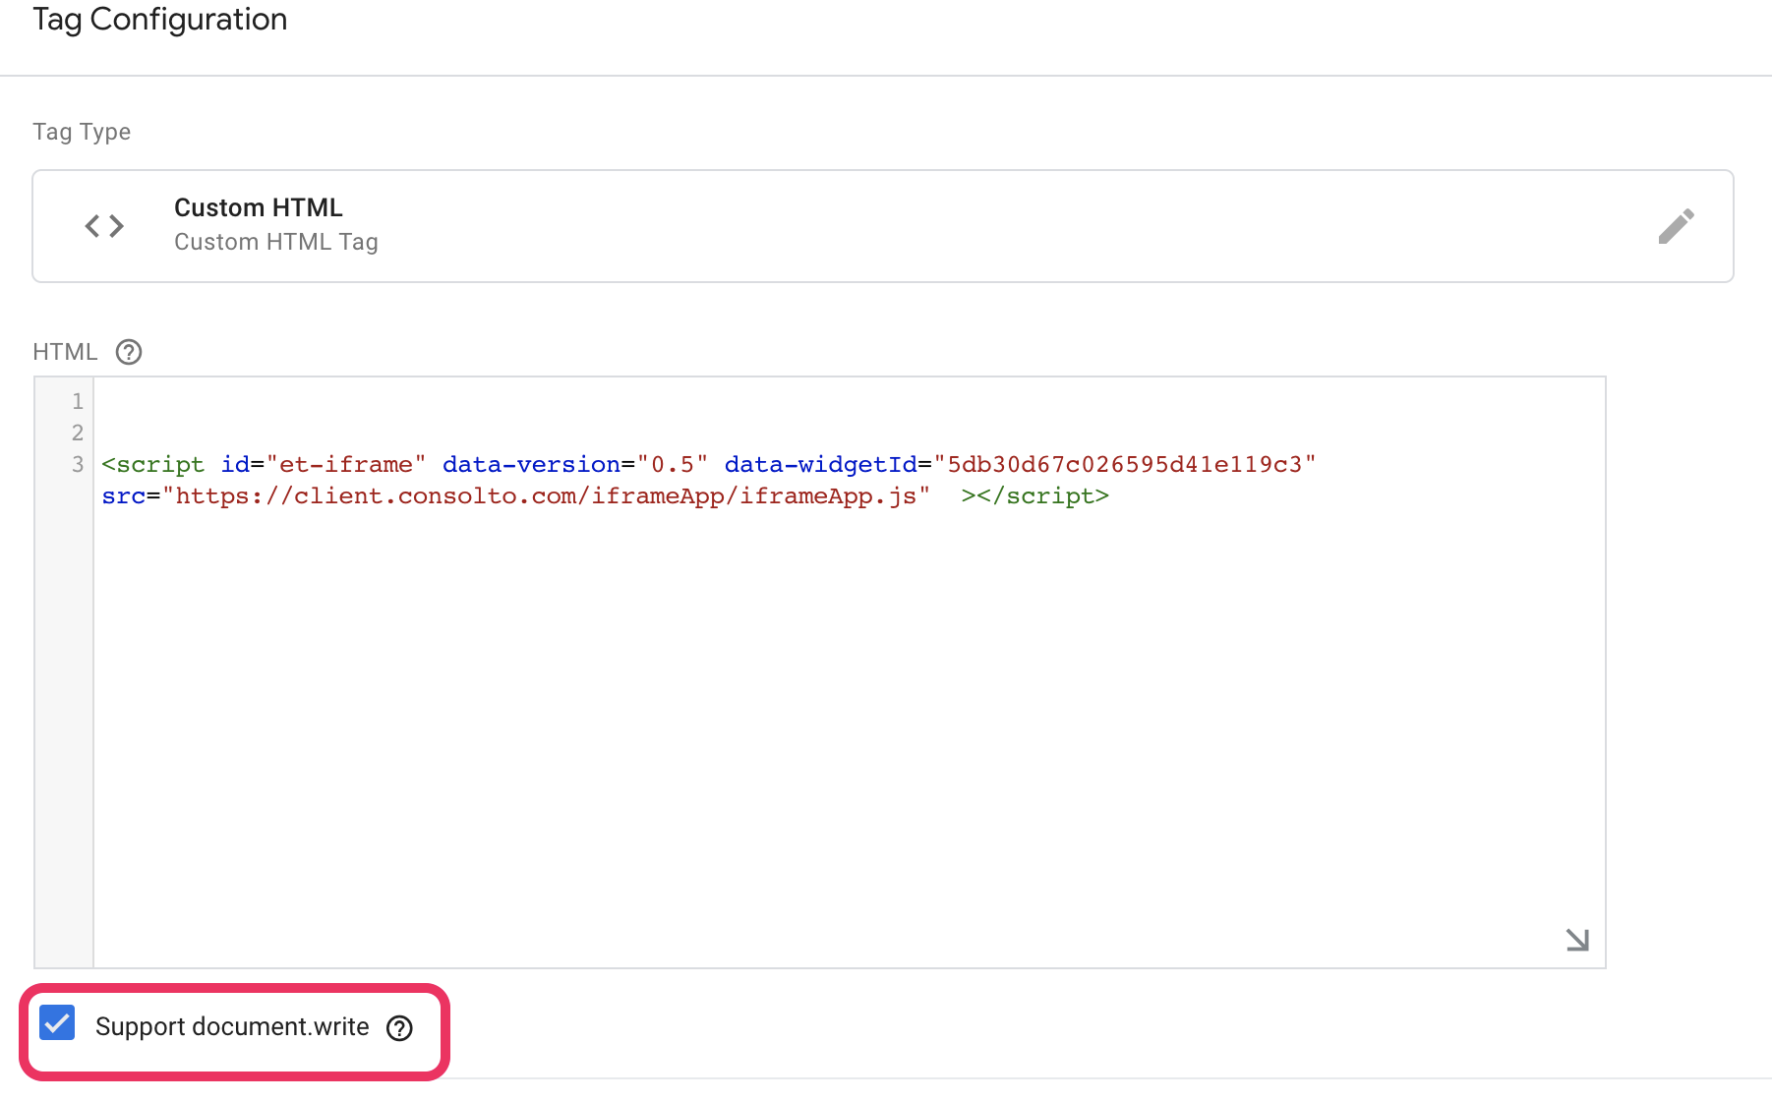Uncheck the Support document.write checkbox
The height and width of the screenshot is (1101, 1772).
click(57, 1023)
